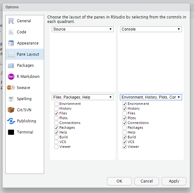
Task: Open the Files, Packages, Help dropdown
Action: [83, 97]
